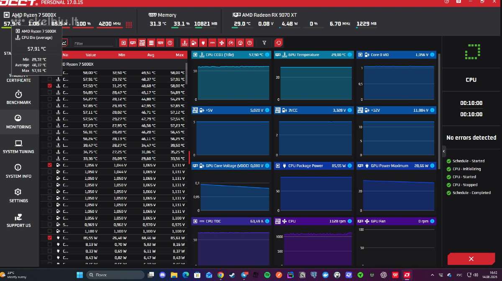Open info for +5V graph
This screenshot has width=502, height=281.
point(268,110)
